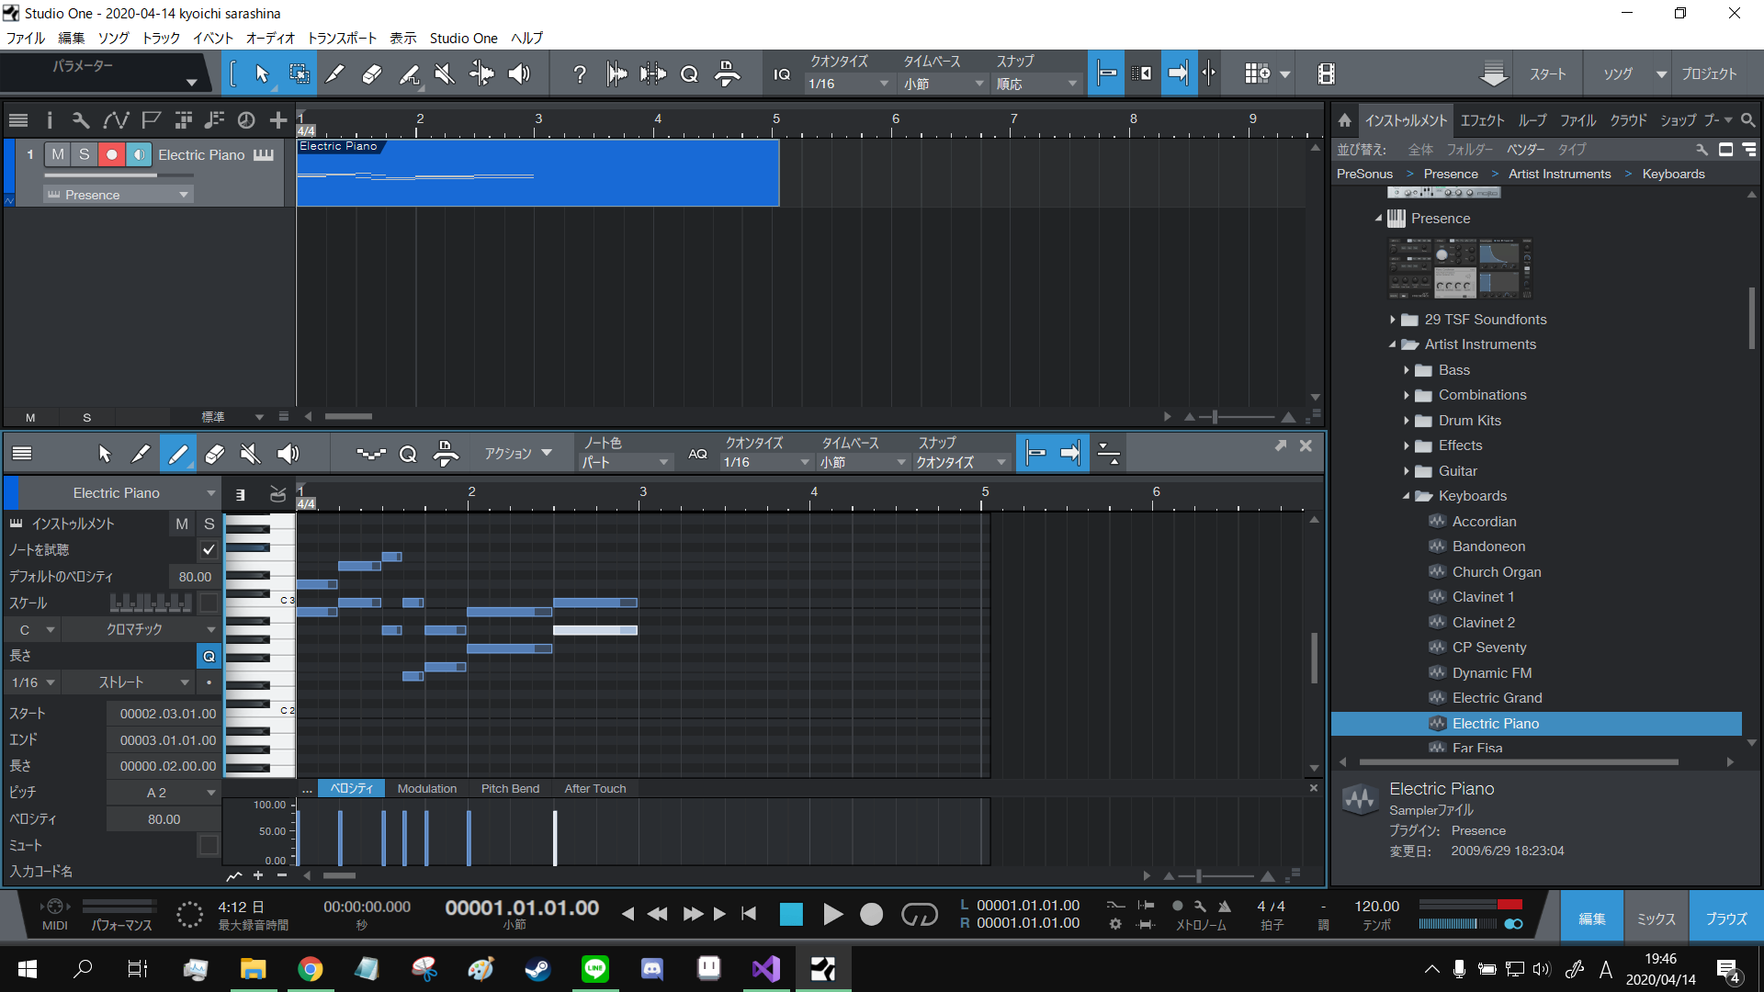Return to zero in transport

click(x=749, y=914)
